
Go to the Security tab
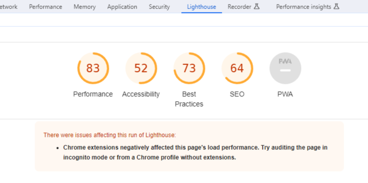point(159,7)
